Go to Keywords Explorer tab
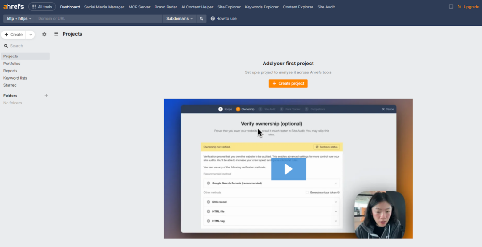482x247 pixels. coord(262,7)
